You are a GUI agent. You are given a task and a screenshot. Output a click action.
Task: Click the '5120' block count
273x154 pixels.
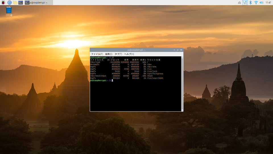(117, 71)
